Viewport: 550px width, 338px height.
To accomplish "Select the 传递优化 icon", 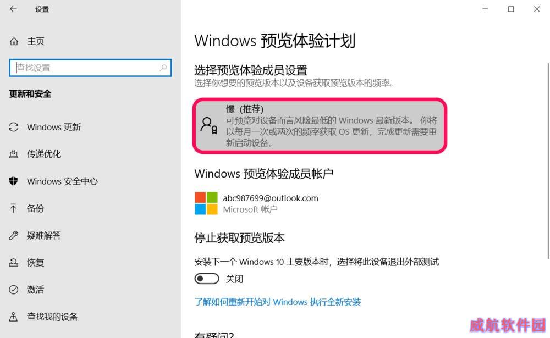I will 14,154.
